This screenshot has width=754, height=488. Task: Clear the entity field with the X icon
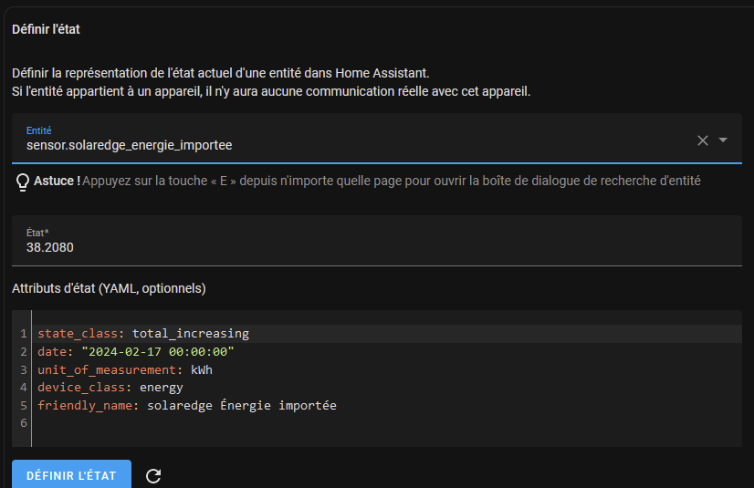point(702,140)
